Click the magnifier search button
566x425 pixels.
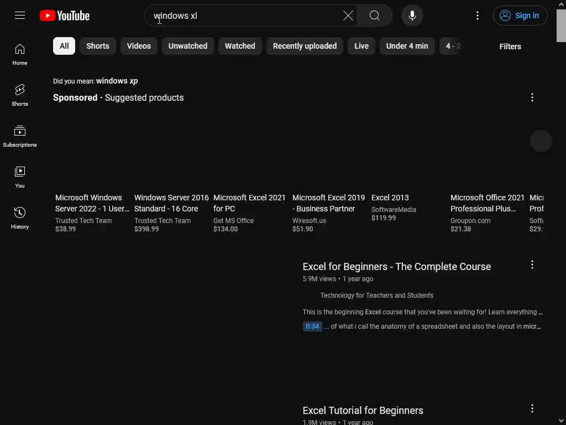374,15
